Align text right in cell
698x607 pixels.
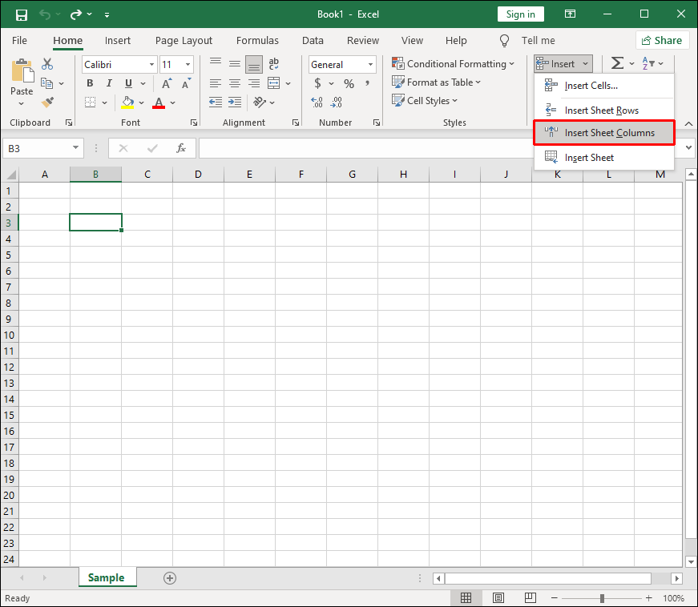pyautogui.click(x=254, y=83)
